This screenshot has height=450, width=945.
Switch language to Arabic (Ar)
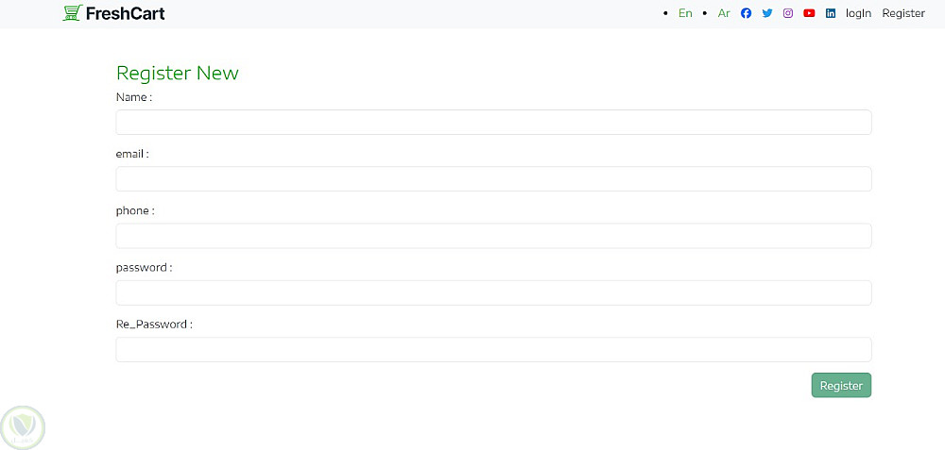[x=724, y=13]
